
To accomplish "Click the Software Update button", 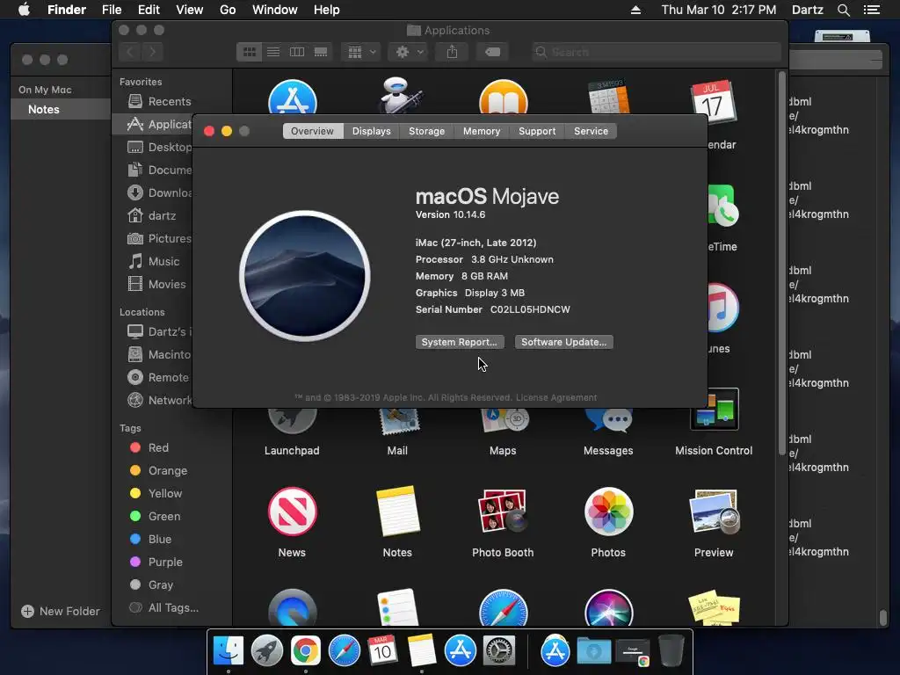I will click(563, 342).
